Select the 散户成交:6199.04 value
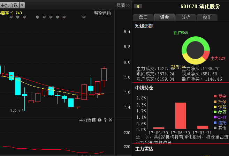The width and height of the screenshot is (229, 156). point(155,79)
